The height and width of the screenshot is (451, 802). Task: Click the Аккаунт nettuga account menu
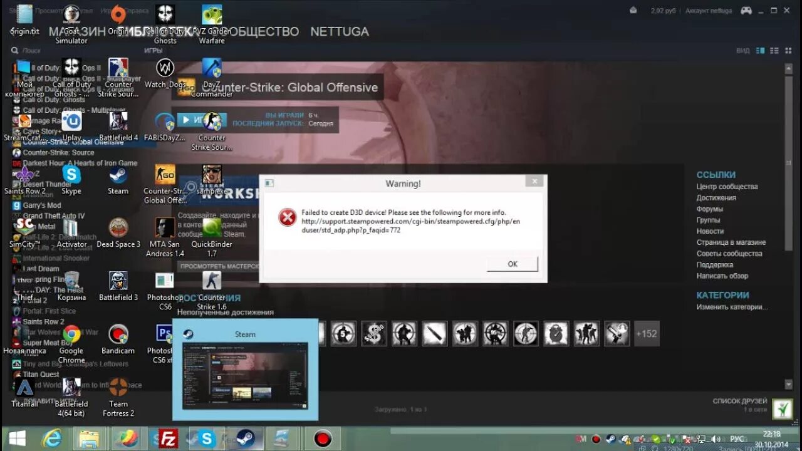tap(708, 11)
